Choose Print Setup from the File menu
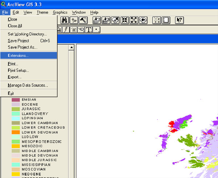 (x=29, y=70)
